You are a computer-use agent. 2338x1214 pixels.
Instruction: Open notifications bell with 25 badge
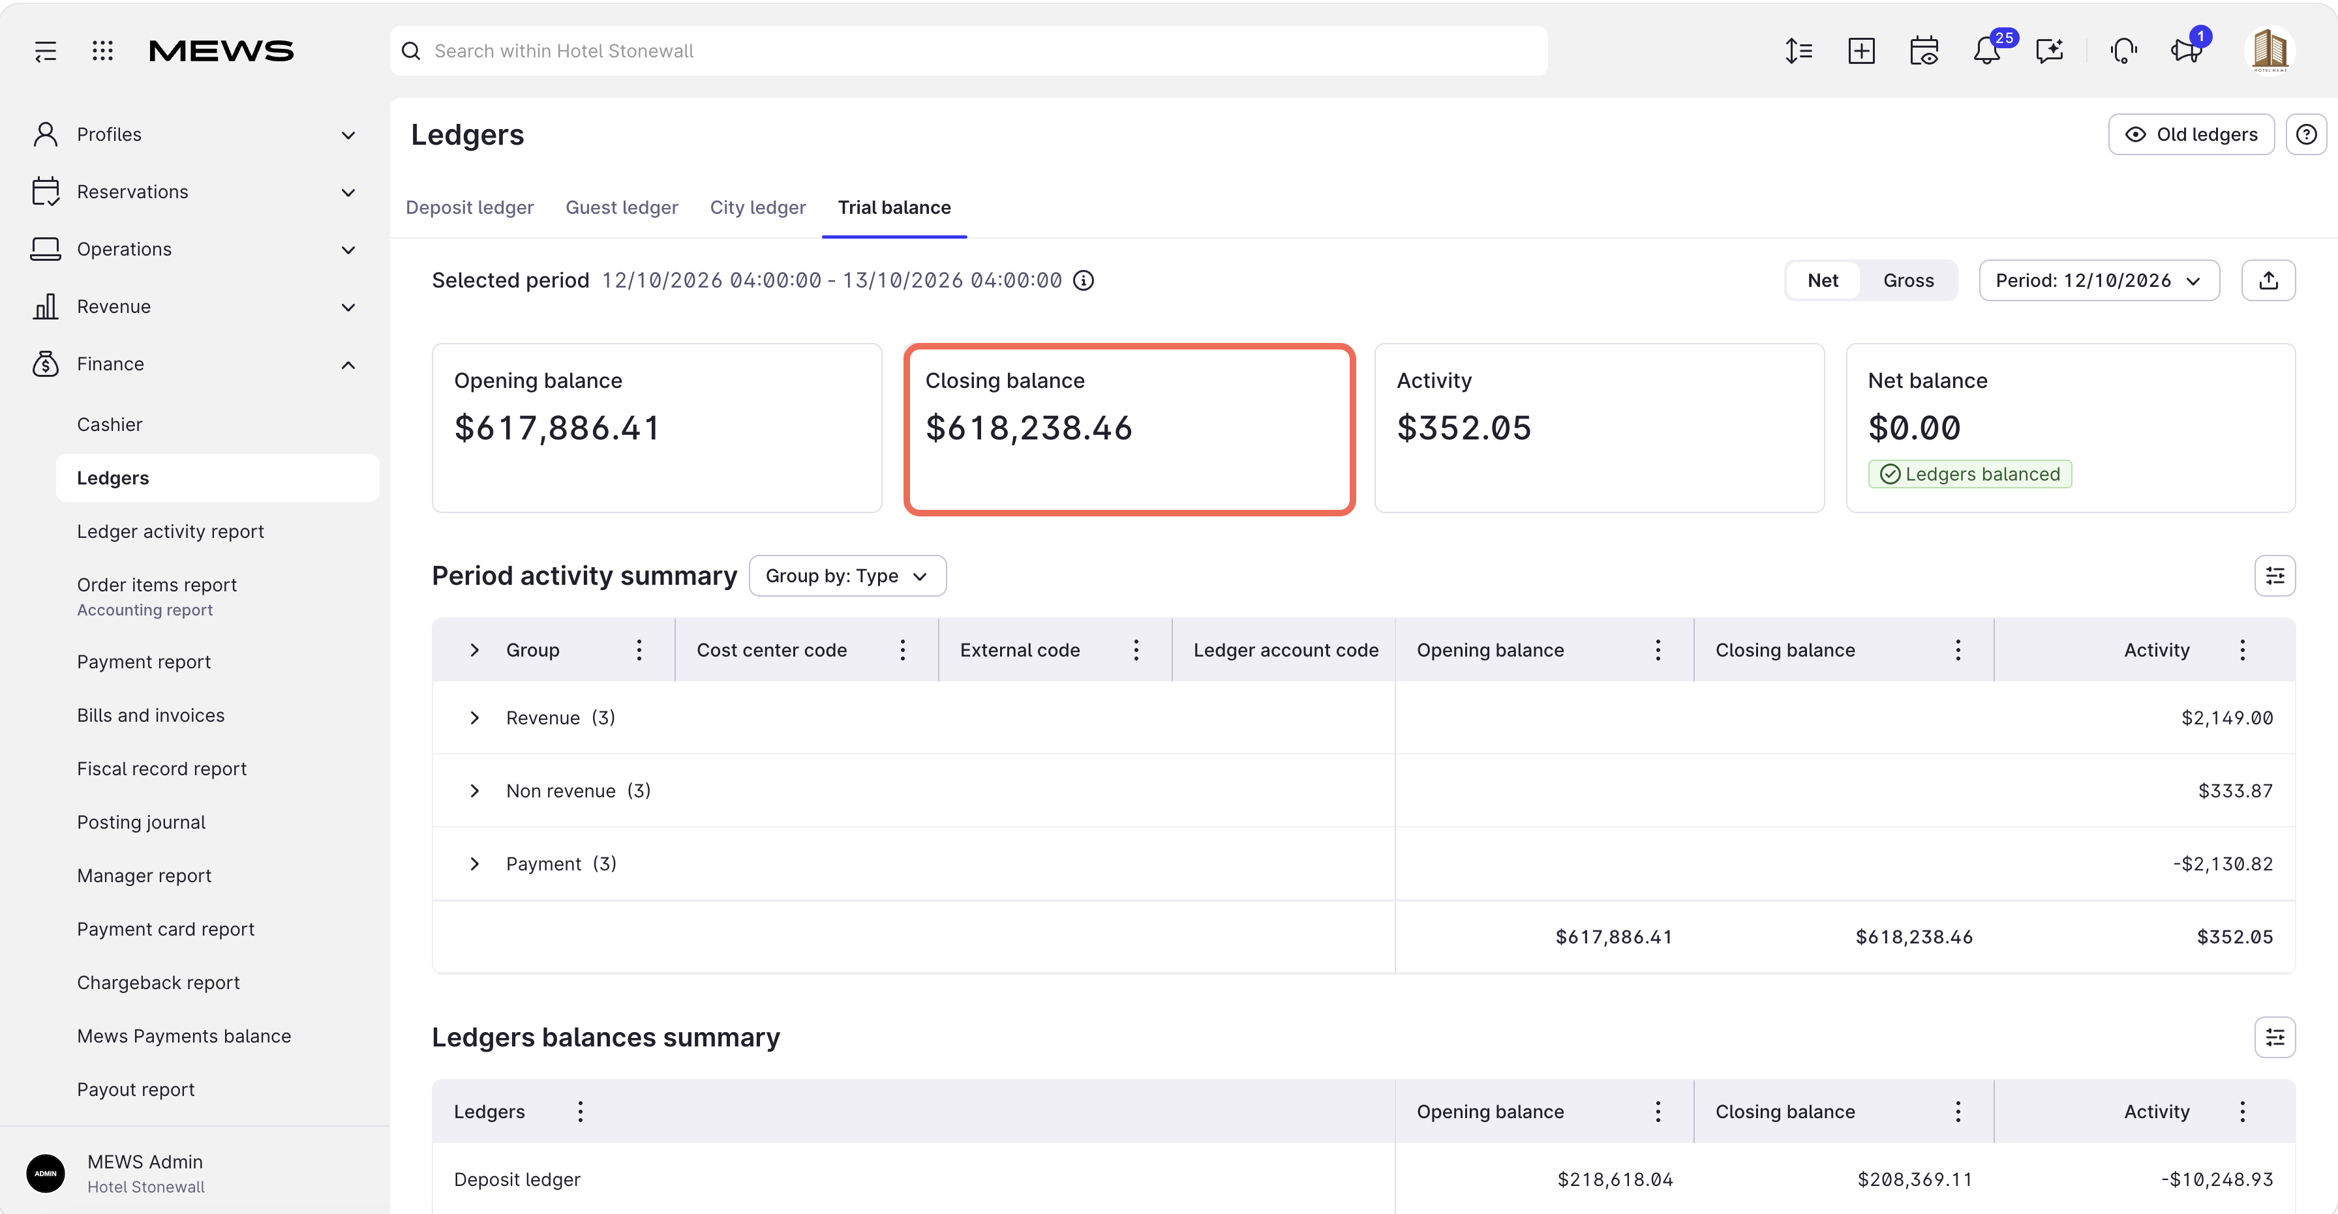click(x=1987, y=51)
